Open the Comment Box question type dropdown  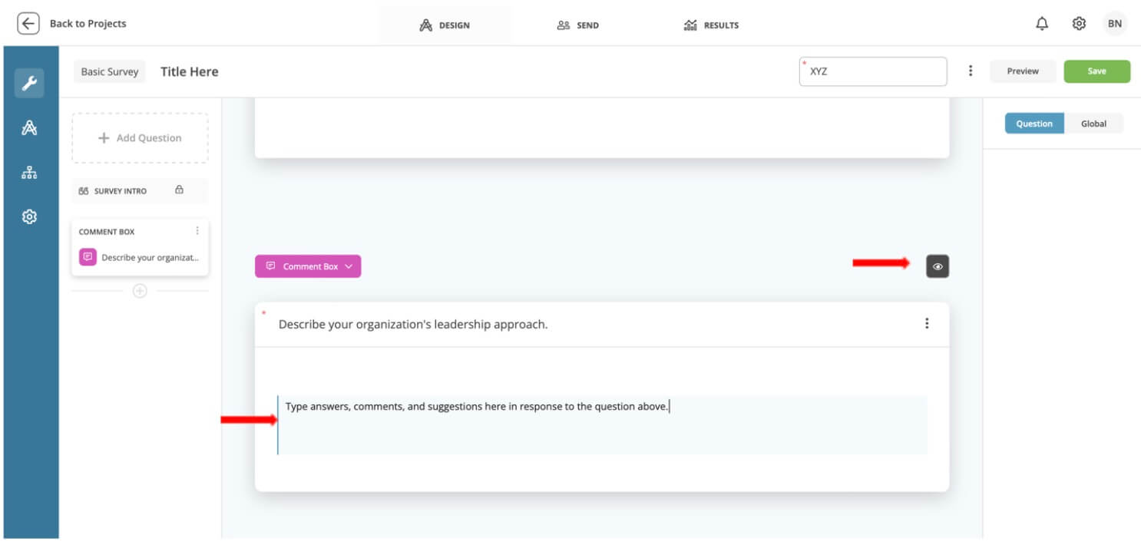(x=308, y=266)
